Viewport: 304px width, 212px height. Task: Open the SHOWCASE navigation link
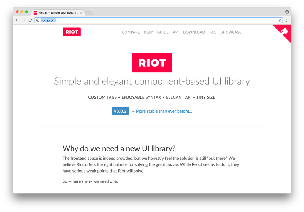click(231, 32)
